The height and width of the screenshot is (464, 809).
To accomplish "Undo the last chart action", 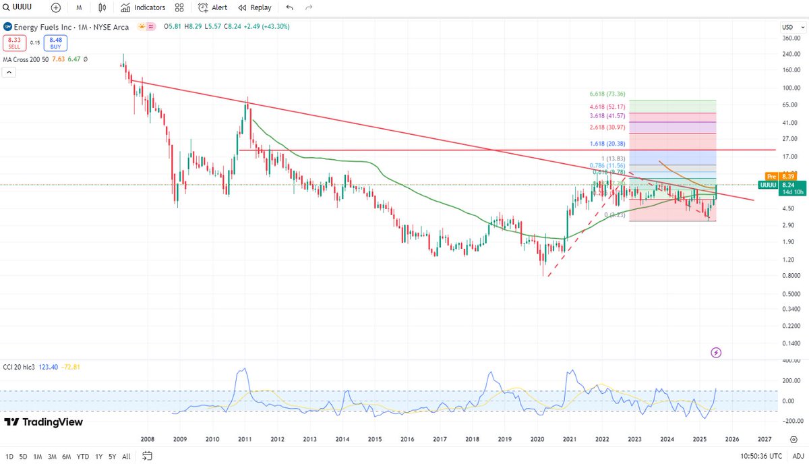I will [x=290, y=7].
